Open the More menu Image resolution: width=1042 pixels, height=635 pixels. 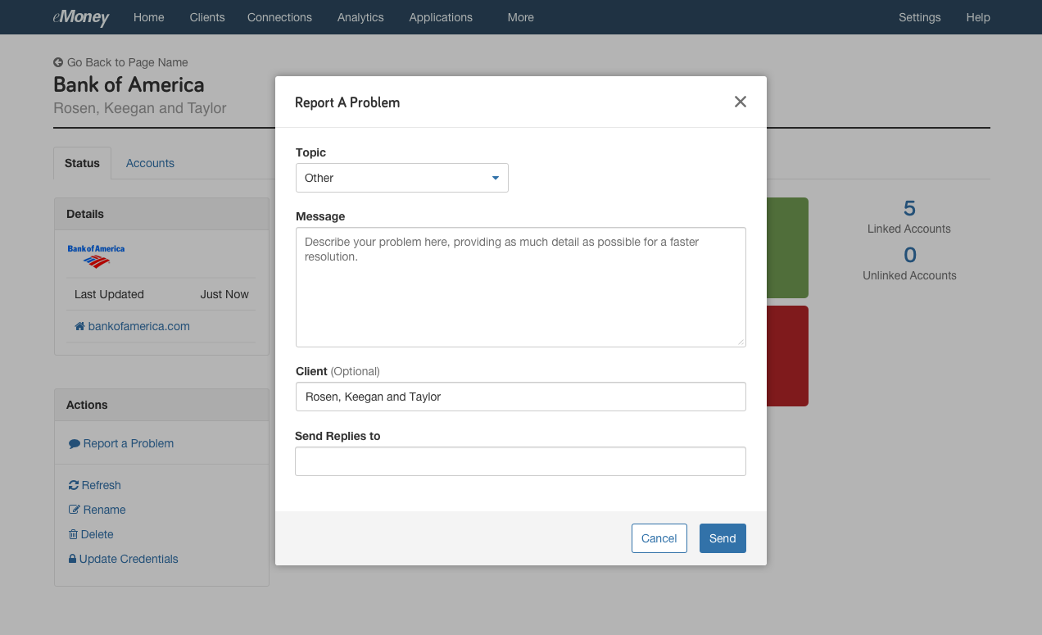(521, 17)
